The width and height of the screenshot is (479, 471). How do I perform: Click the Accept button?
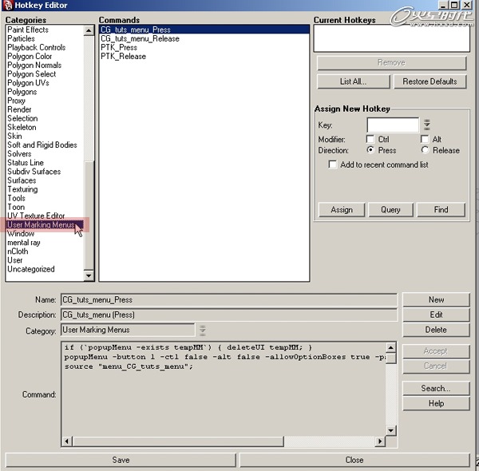point(436,351)
